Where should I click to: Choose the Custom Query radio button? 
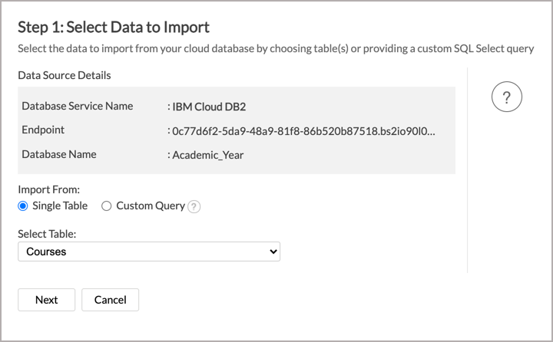[107, 206]
